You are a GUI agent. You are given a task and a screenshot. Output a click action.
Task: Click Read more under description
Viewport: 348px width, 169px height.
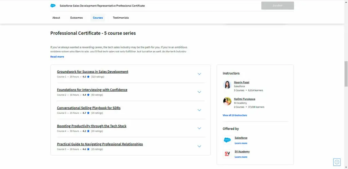pos(57,57)
